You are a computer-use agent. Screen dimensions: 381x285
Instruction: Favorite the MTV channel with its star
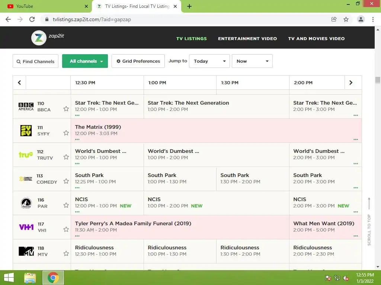click(x=66, y=253)
